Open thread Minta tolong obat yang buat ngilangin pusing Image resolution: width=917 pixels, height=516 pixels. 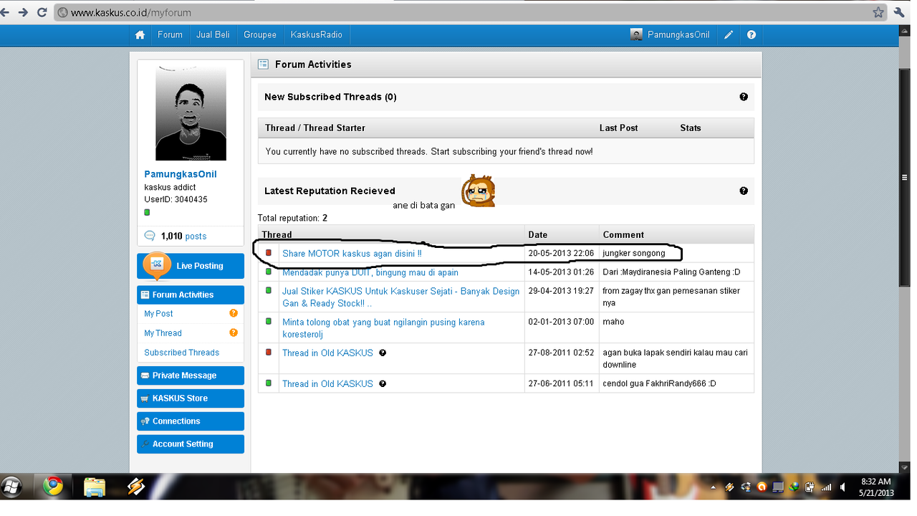[383, 328]
